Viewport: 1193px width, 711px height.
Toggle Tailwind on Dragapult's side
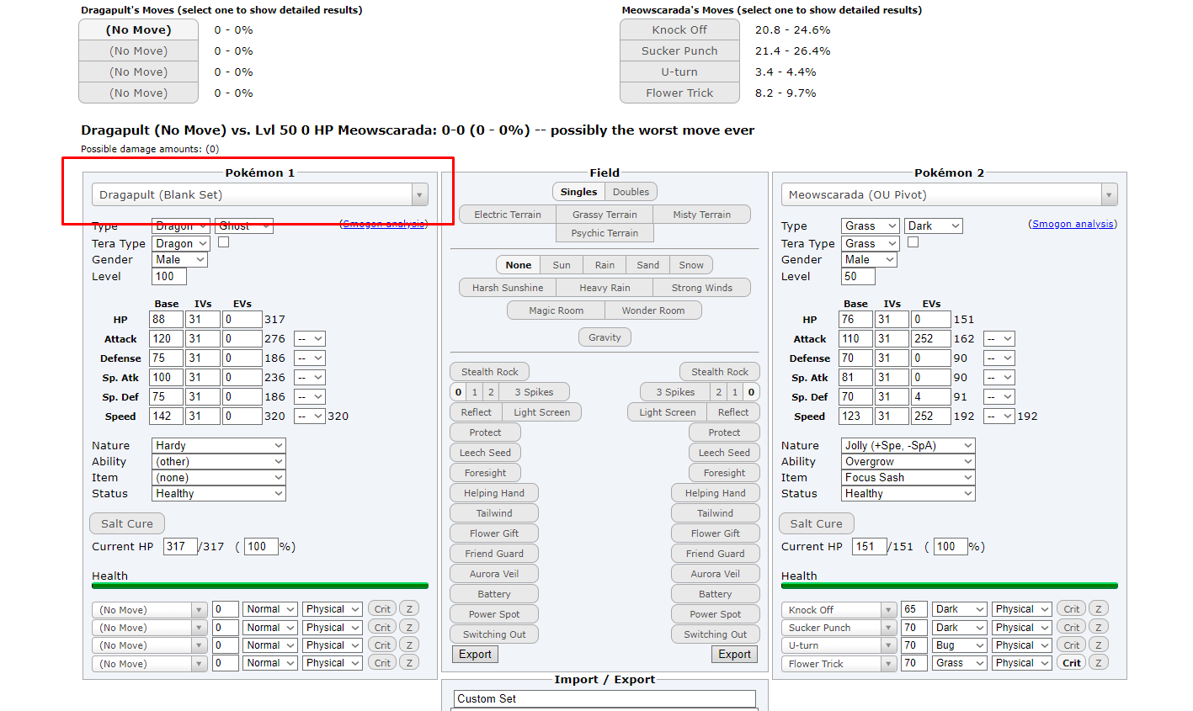494,513
